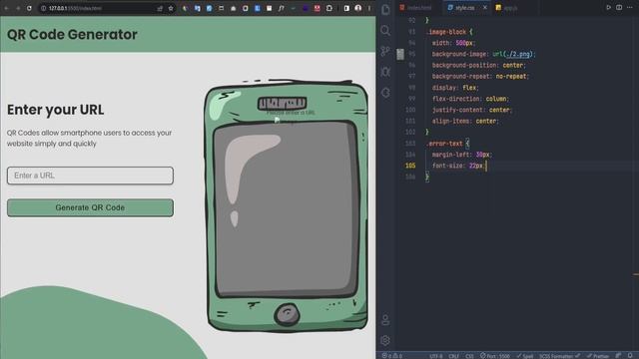Open the Source Control view
Image resolution: width=639 pixels, height=359 pixels.
coord(385,51)
